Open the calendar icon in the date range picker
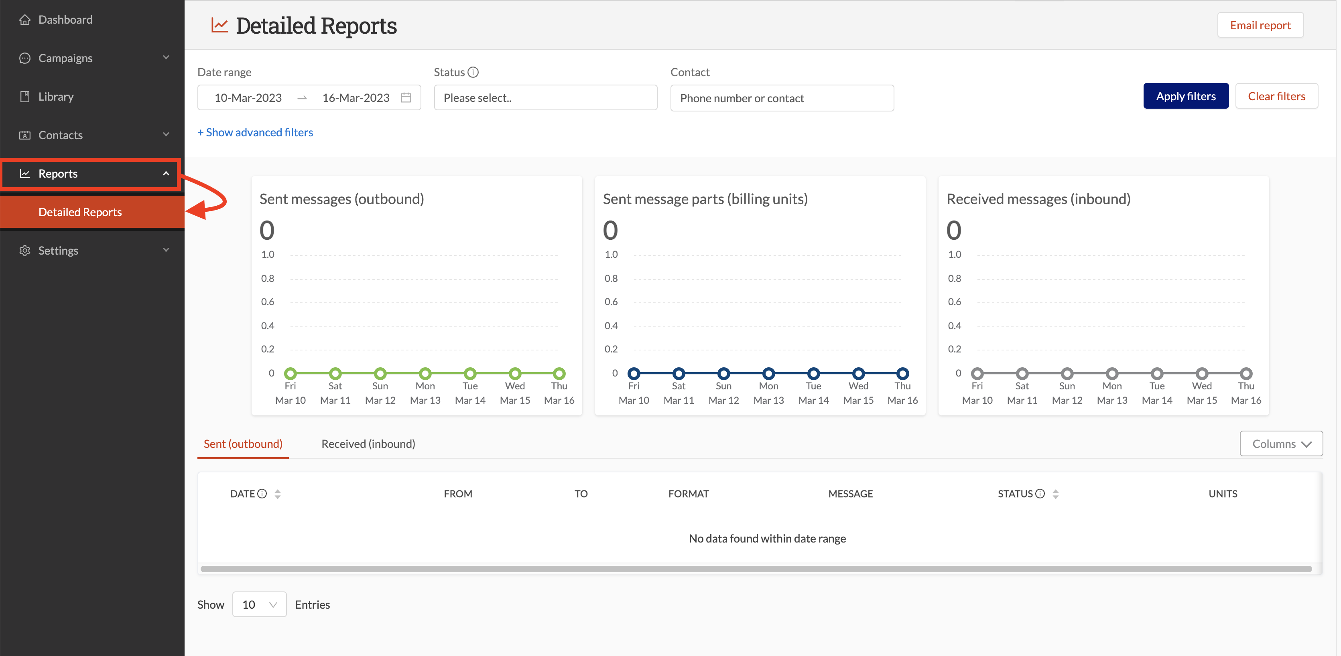The width and height of the screenshot is (1341, 656). 406,97
